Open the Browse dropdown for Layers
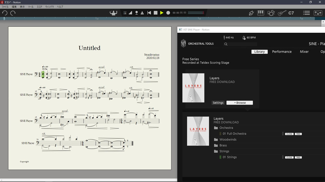This screenshot has width=325, height=182. click(x=240, y=103)
